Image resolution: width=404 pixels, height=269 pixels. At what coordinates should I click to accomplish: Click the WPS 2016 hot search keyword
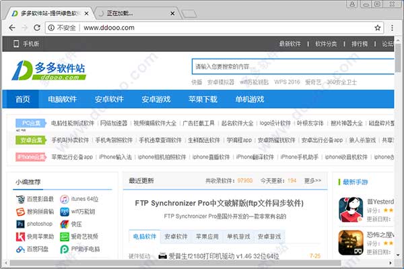coord(287,82)
